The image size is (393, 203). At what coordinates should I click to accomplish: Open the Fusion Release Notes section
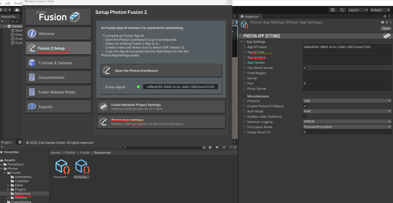point(58,92)
